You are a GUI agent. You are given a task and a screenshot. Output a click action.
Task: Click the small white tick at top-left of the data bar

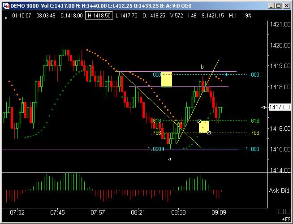click(x=5, y=17)
